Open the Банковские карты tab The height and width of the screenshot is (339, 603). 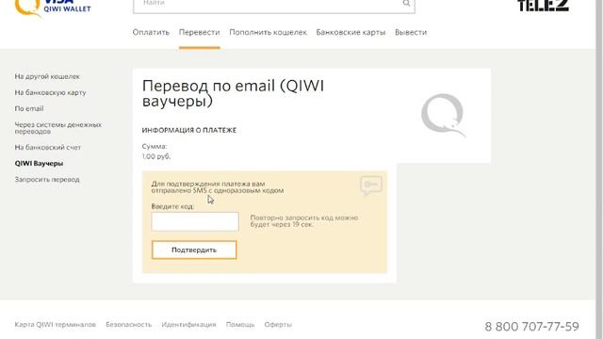350,32
